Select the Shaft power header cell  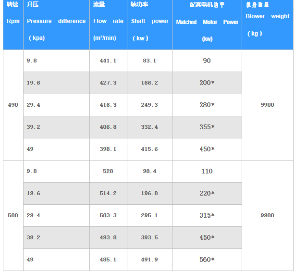(x=149, y=21)
